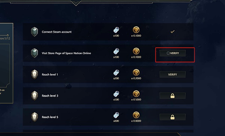Click the progress bar marker above the 1/12 counter

coord(7,35)
